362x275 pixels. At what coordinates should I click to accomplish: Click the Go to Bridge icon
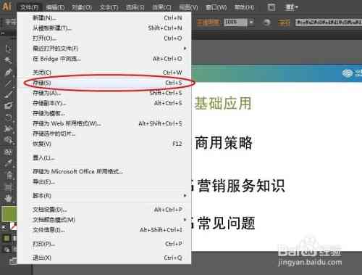(271, 7)
